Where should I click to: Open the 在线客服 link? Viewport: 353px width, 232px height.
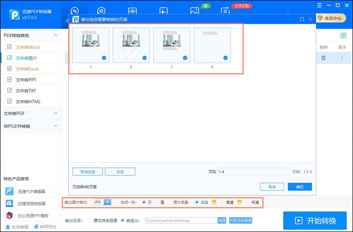20,227
